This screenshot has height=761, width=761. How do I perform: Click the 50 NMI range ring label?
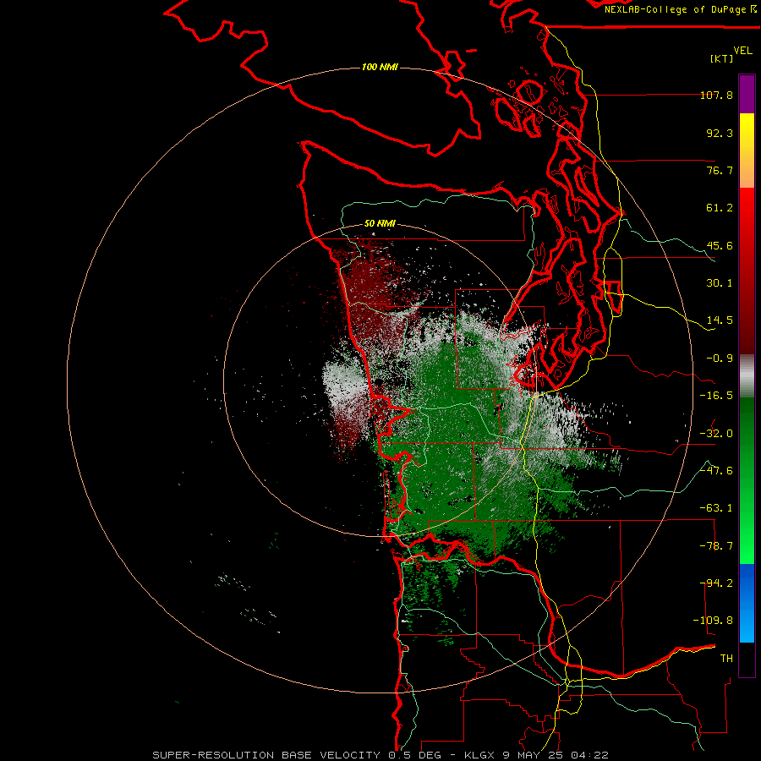pyautogui.click(x=380, y=224)
